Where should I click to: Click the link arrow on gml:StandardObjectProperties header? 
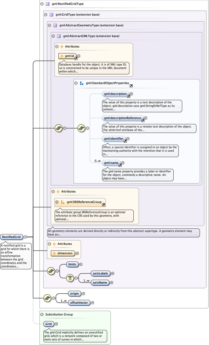[x=131, y=86]
